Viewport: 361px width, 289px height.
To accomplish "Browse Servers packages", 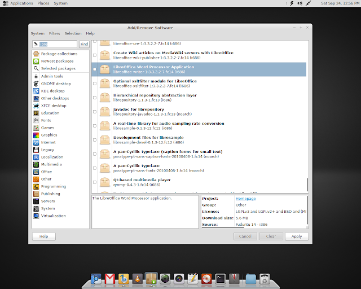I will pyautogui.click(x=48, y=201).
